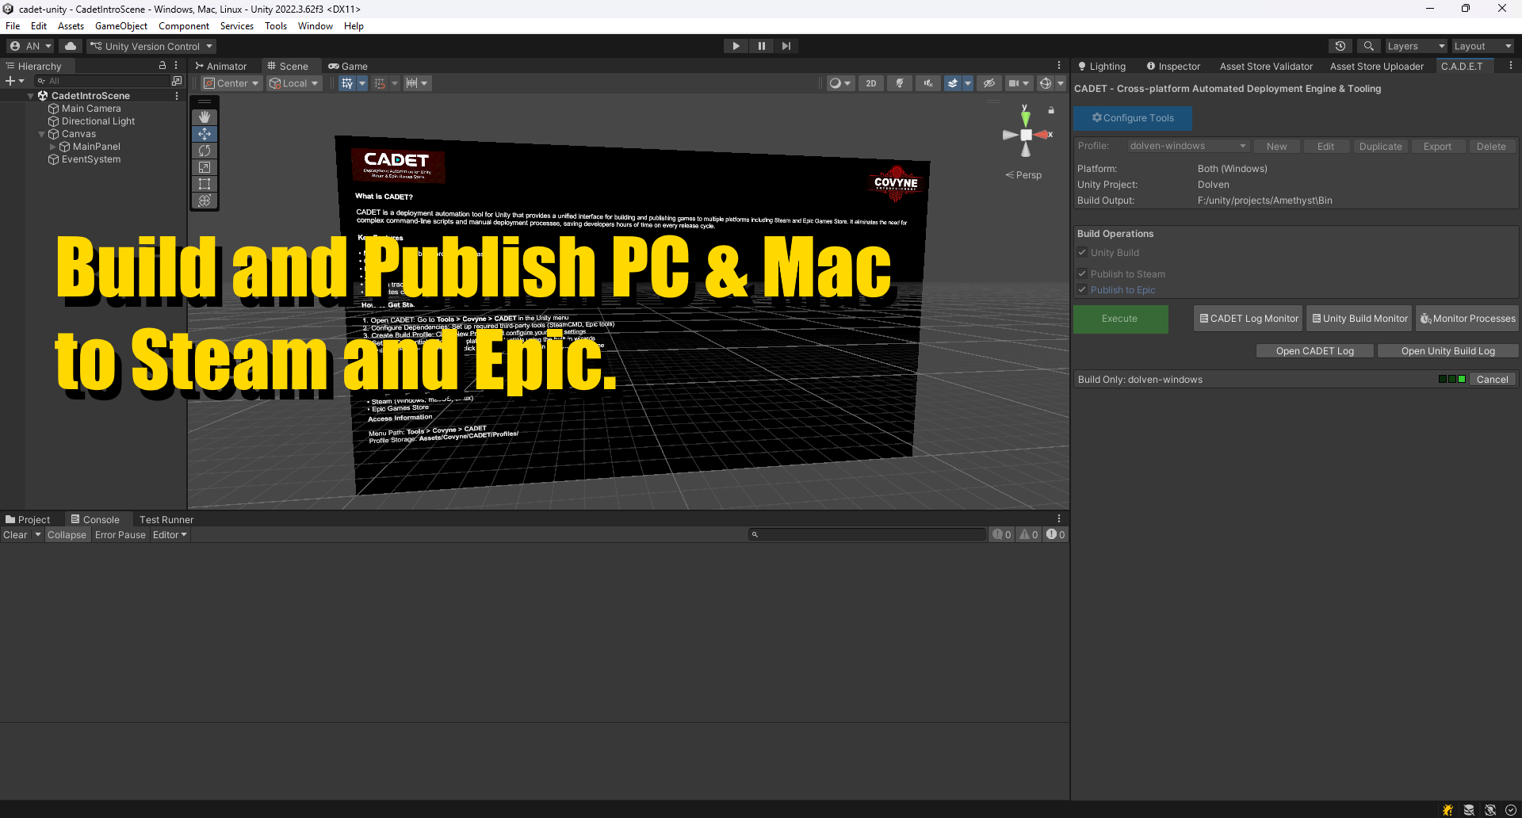The width and height of the screenshot is (1522, 818).
Task: Switch to the Lighting tab
Action: pos(1102,66)
